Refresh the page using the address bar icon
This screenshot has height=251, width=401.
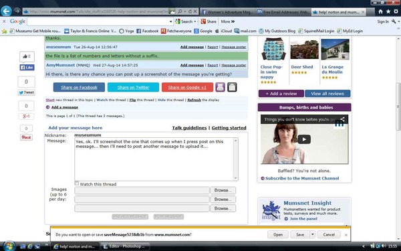tap(190, 11)
